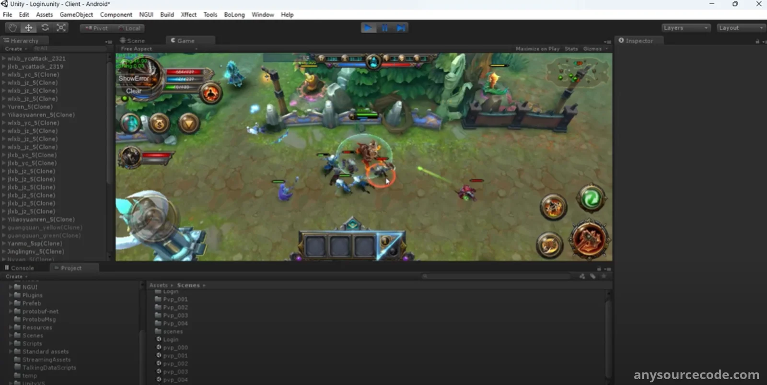Select the Scale tool
The image size is (767, 385).
pyautogui.click(x=61, y=28)
